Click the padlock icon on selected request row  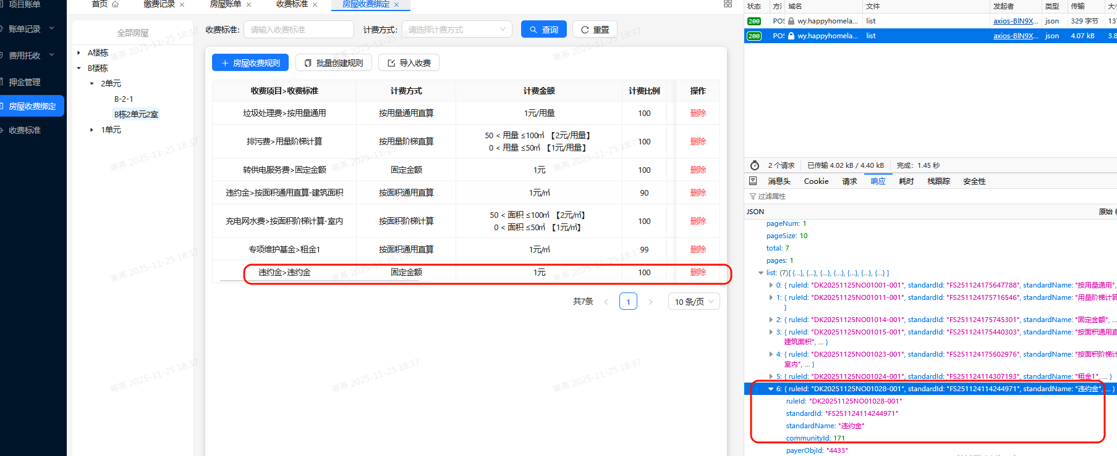(791, 36)
